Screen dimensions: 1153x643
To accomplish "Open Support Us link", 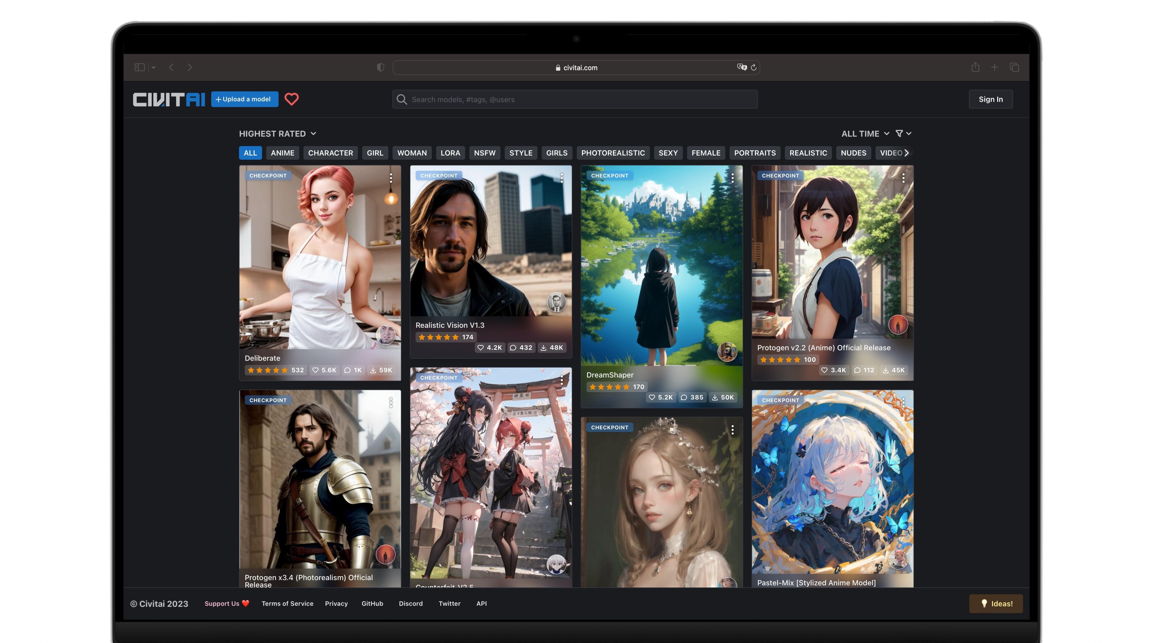I will pos(227,604).
